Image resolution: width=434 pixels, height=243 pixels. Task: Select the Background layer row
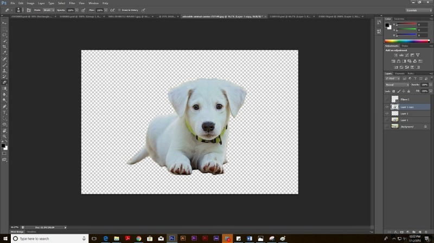pos(407,127)
